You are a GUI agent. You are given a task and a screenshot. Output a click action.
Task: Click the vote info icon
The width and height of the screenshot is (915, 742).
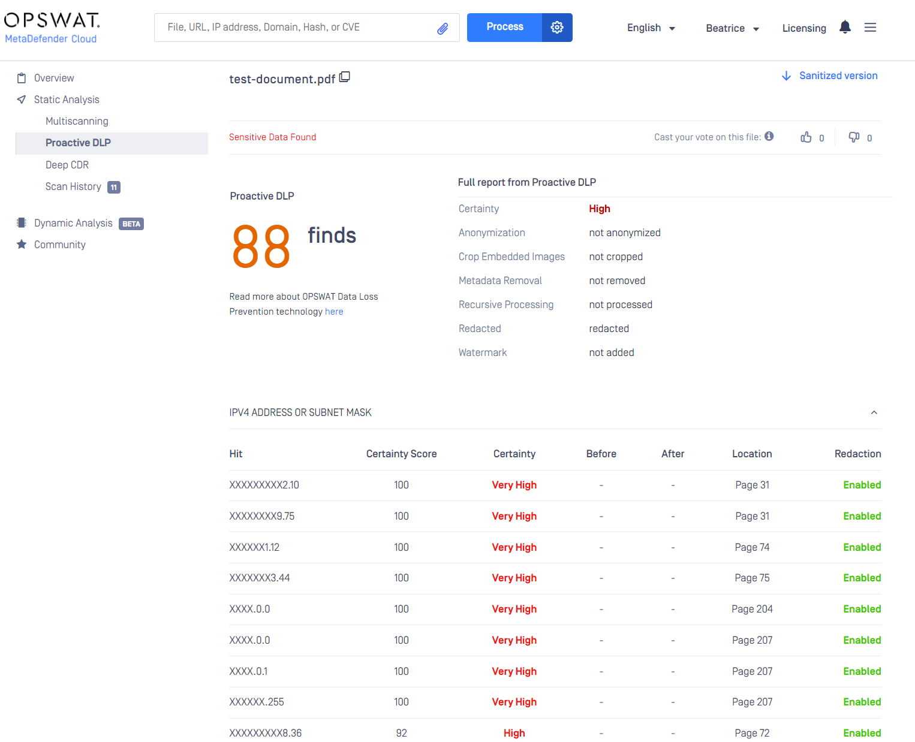(769, 136)
